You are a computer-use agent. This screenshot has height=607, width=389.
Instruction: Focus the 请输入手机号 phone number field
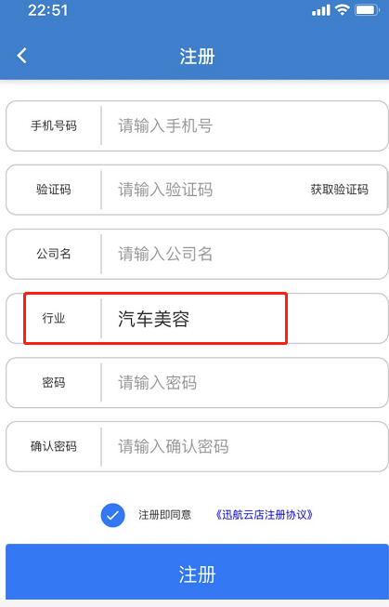(x=243, y=125)
